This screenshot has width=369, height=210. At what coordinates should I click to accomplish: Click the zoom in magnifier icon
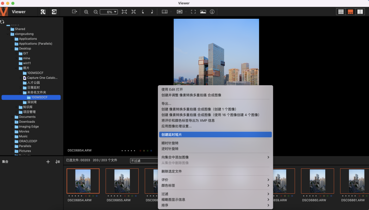[86, 12]
